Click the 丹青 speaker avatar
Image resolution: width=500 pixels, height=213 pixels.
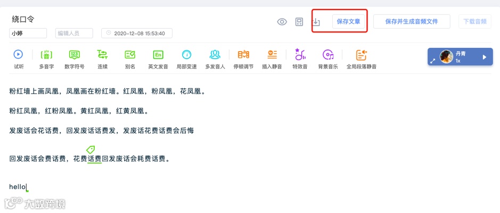click(446, 57)
